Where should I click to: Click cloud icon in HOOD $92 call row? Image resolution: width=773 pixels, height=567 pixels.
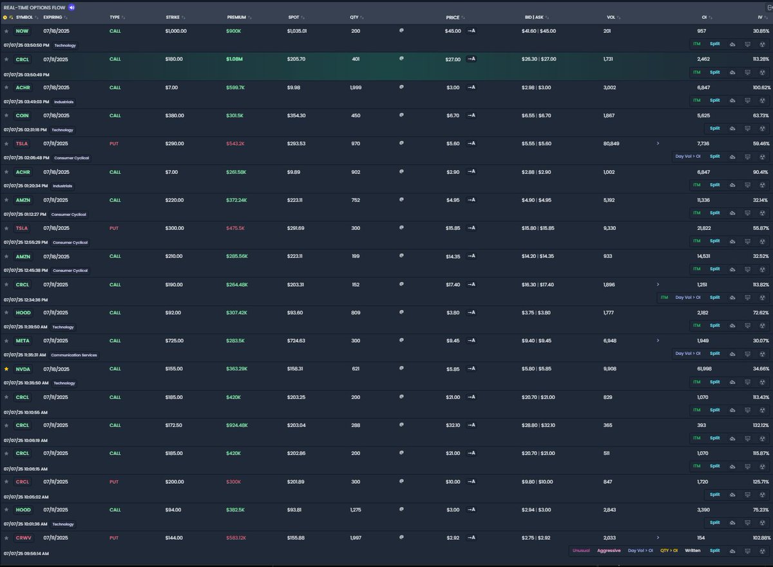click(x=732, y=325)
